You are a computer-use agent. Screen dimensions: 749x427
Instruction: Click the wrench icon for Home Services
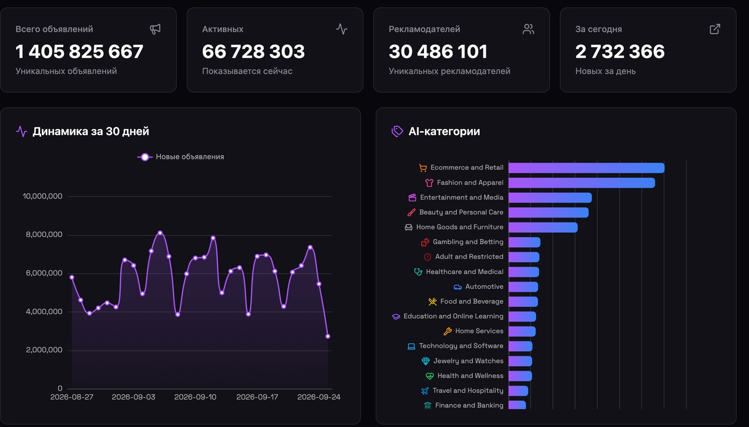447,331
